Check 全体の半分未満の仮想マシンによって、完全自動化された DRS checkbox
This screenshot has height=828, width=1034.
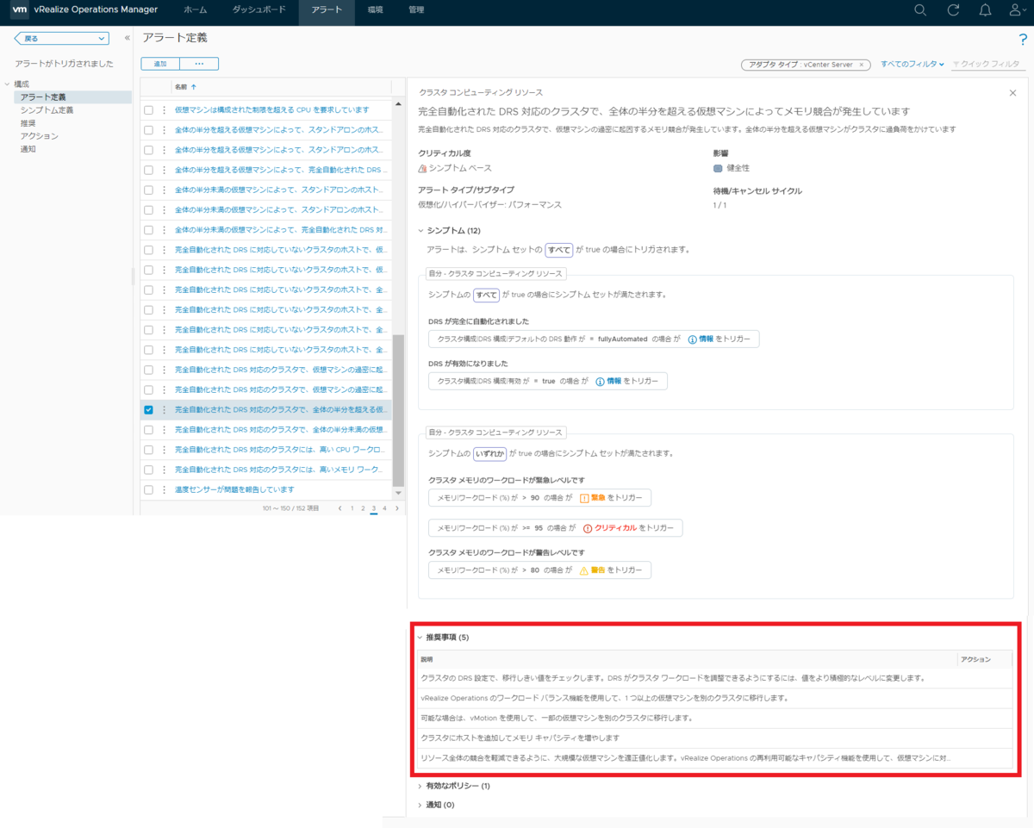(x=148, y=229)
